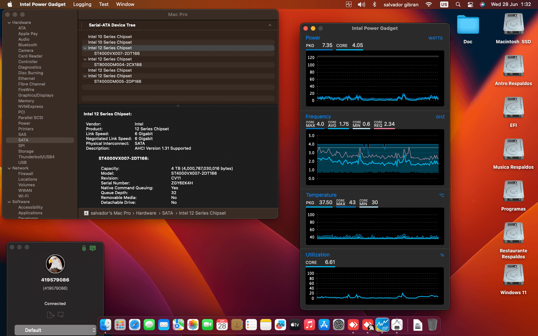
Task: Open the Window menu in menu bar
Action: coord(125,4)
